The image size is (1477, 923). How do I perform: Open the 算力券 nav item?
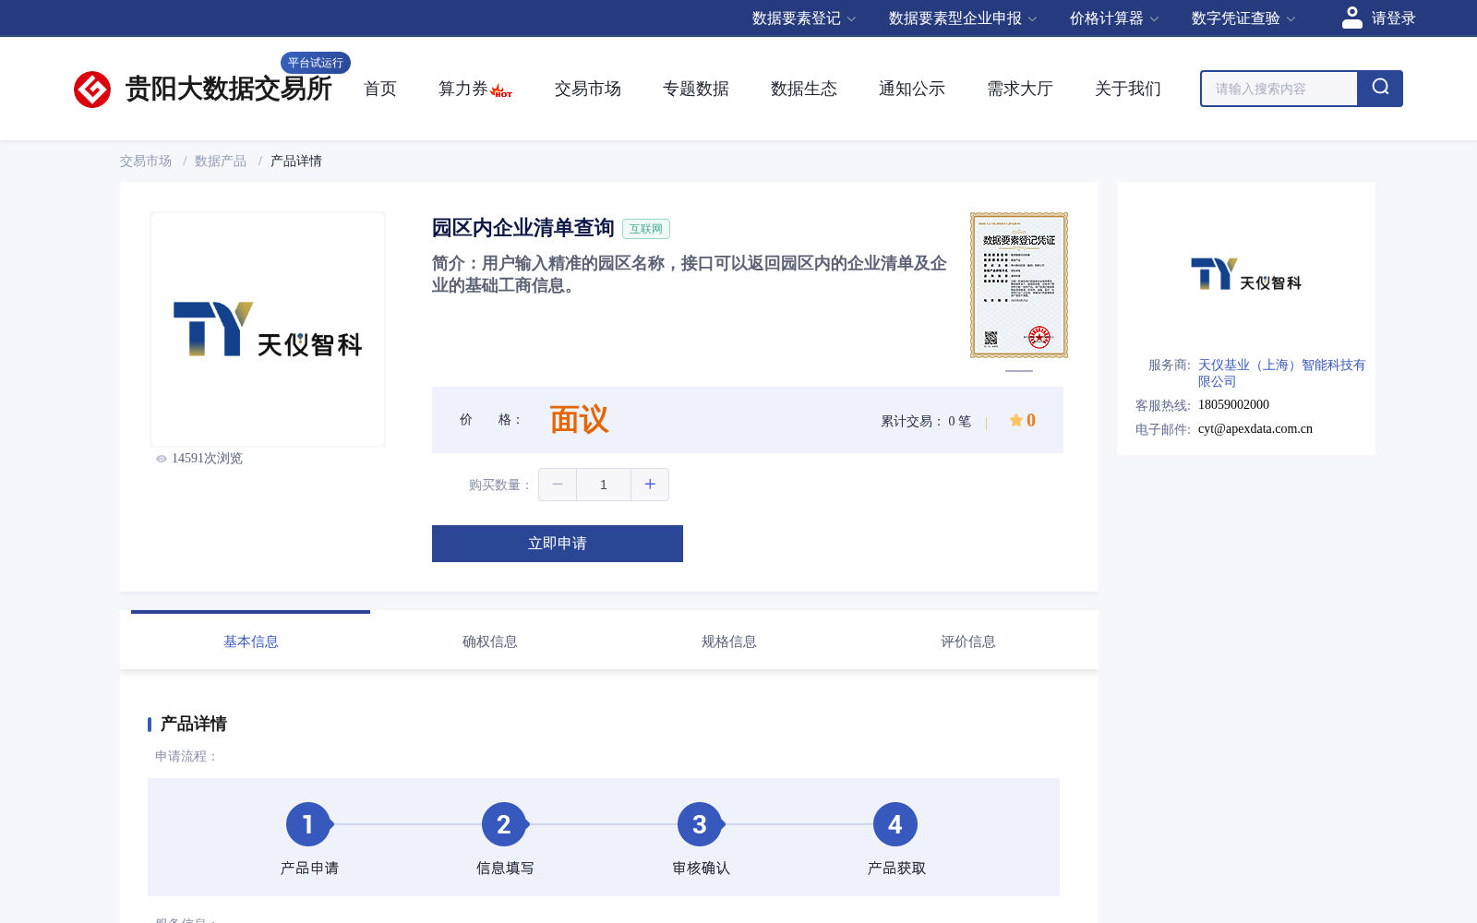click(462, 89)
